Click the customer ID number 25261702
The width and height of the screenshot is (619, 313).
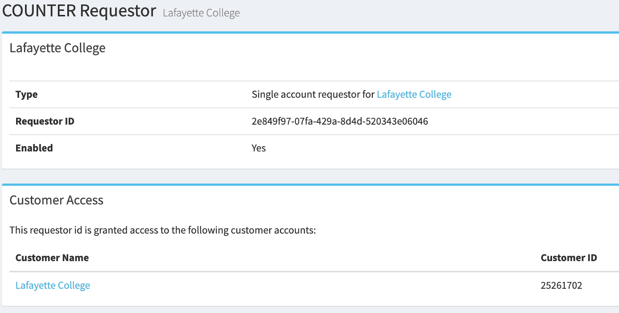561,286
